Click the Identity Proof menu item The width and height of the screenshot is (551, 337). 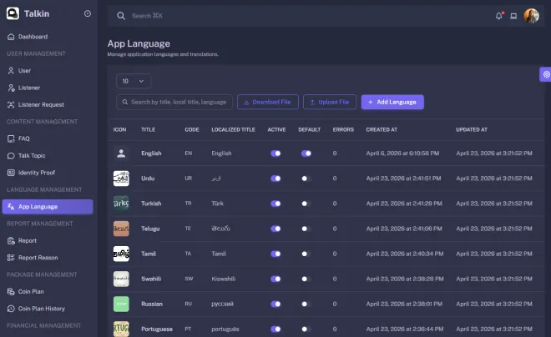click(x=48, y=173)
